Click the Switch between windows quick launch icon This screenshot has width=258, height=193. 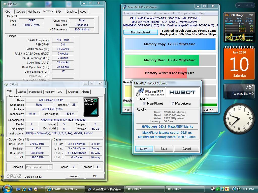tap(30, 189)
